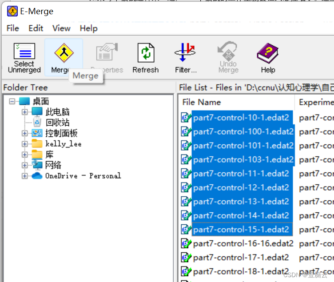Open the Edit menu
This screenshot has width=334, height=282.
coord(36,28)
